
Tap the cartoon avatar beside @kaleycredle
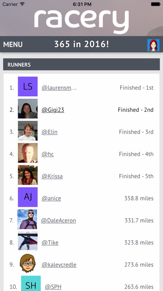28,263
